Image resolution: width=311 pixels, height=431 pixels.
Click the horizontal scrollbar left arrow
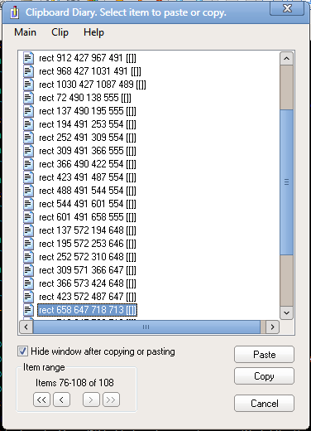click(26, 327)
